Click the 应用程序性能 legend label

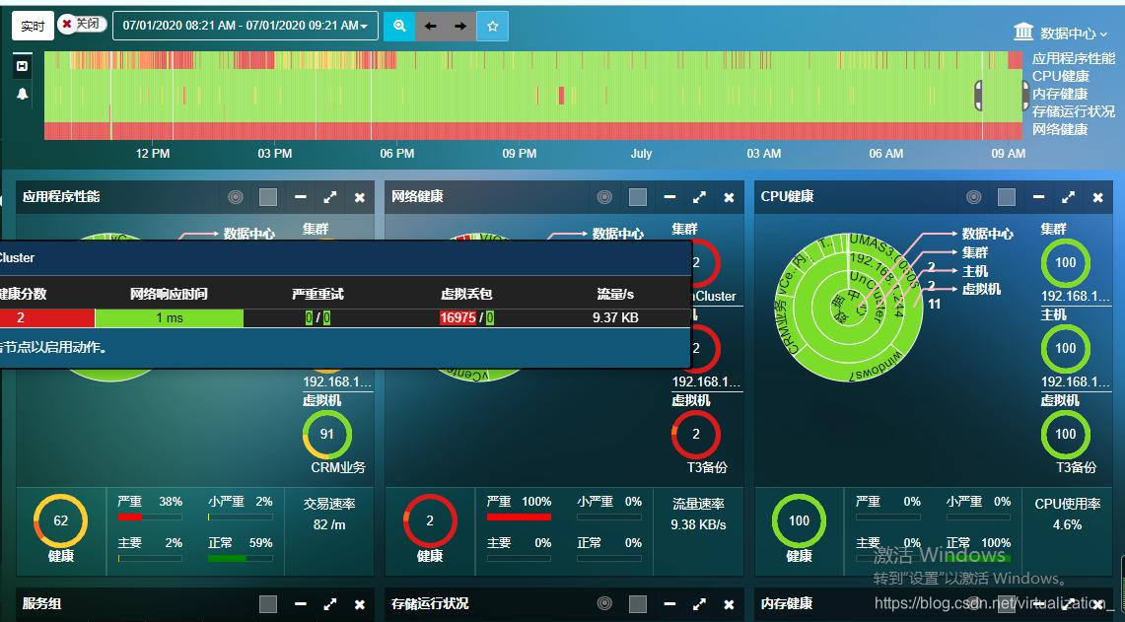point(1074,59)
